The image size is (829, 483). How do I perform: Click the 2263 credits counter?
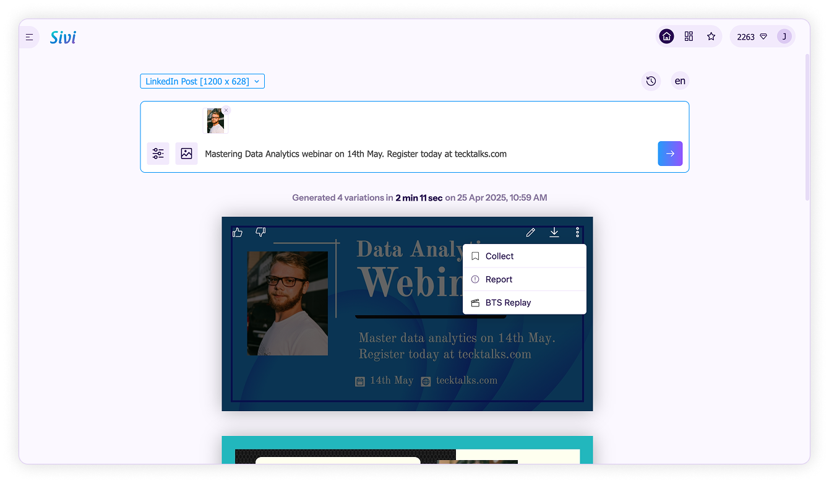752,37
